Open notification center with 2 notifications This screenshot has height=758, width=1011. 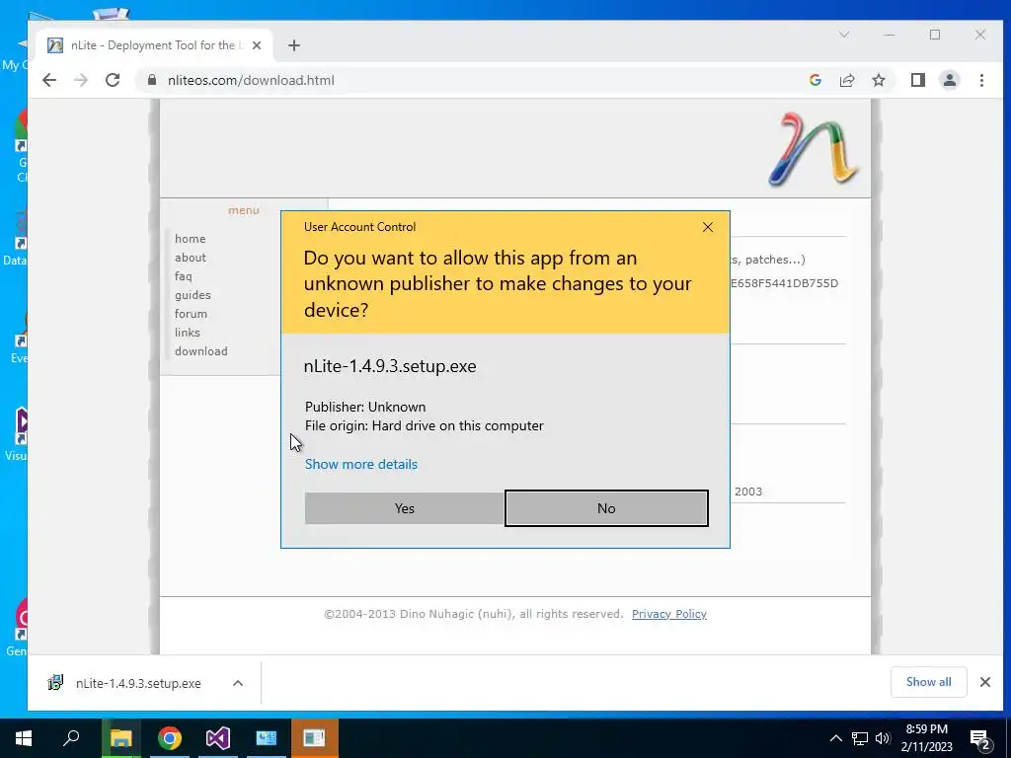click(x=980, y=740)
